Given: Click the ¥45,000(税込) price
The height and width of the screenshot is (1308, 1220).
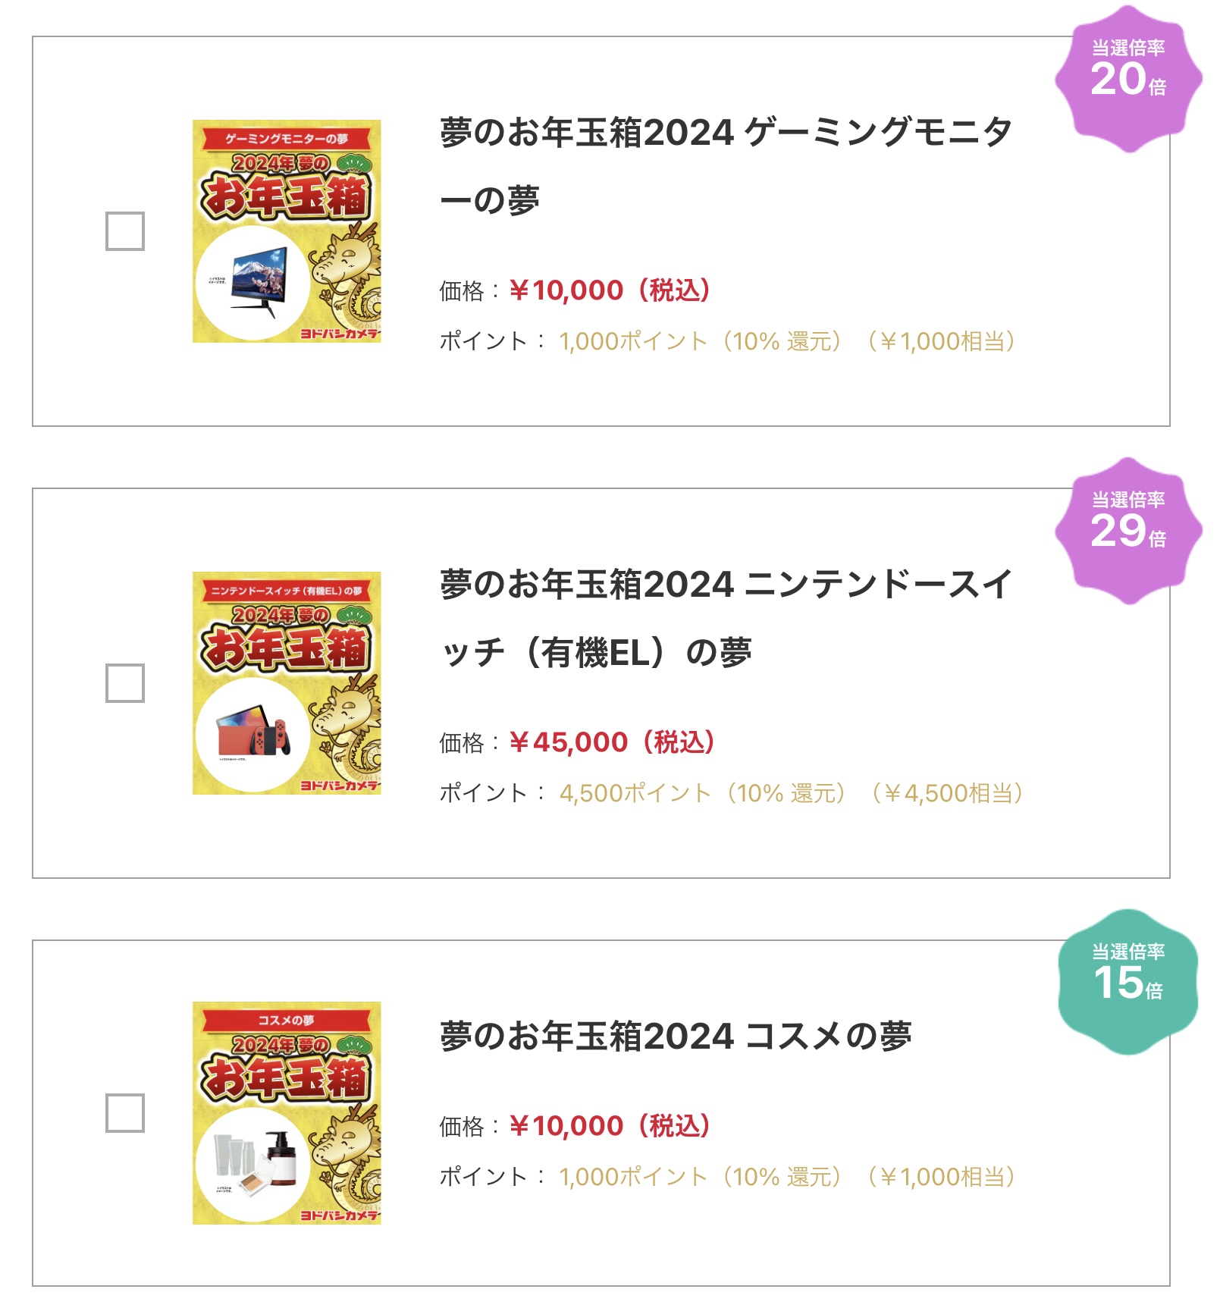Looking at the screenshot, I should 613,742.
